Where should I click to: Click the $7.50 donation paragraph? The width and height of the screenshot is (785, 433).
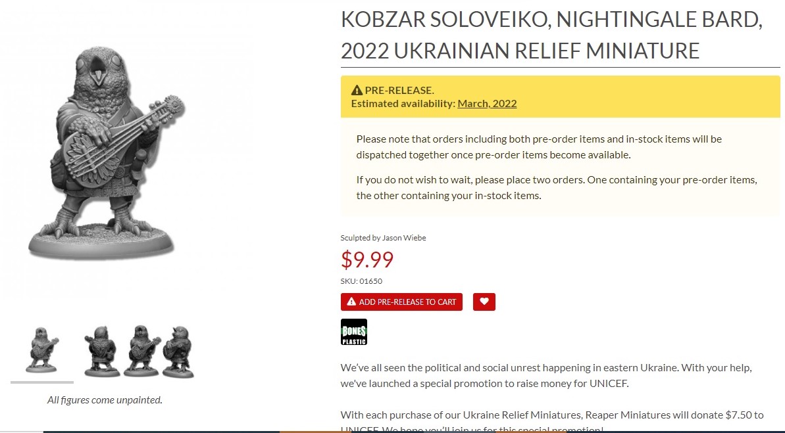[551, 415]
